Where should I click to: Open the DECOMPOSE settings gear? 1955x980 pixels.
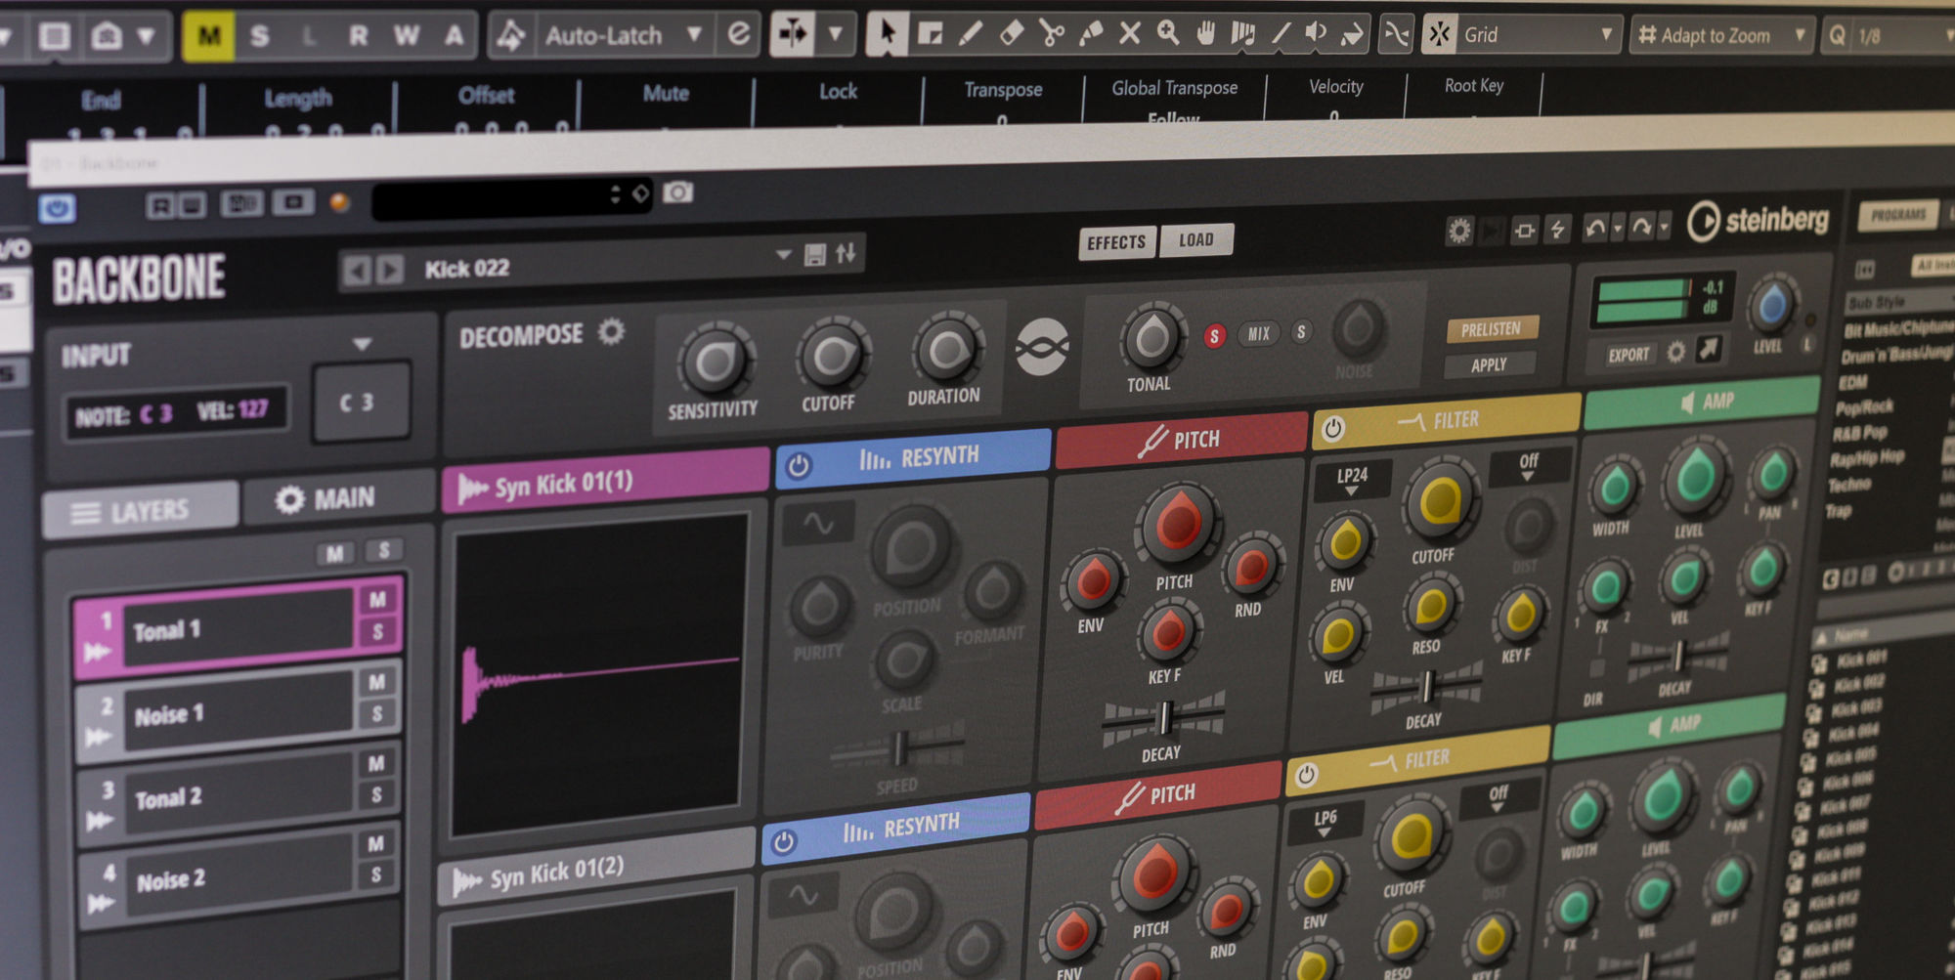(612, 332)
